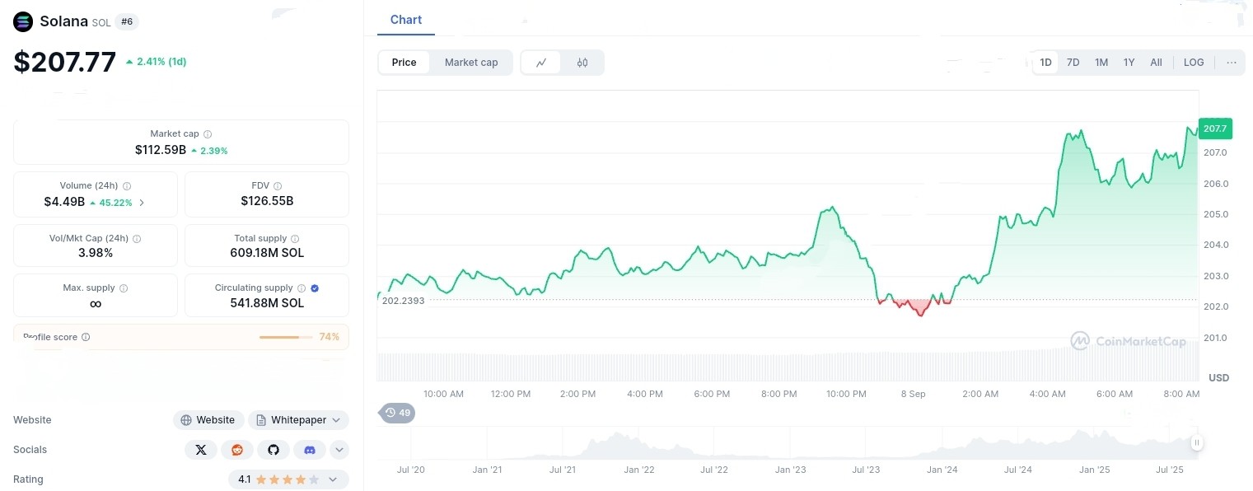The image size is (1253, 491).
Task: Click the 74% profile score text
Action: coord(330,337)
